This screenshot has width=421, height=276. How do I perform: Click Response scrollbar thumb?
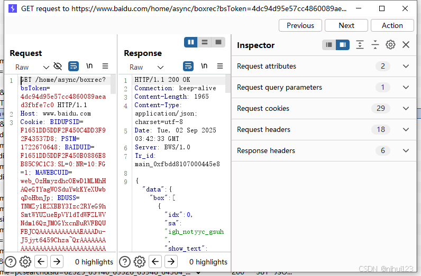click(228, 83)
